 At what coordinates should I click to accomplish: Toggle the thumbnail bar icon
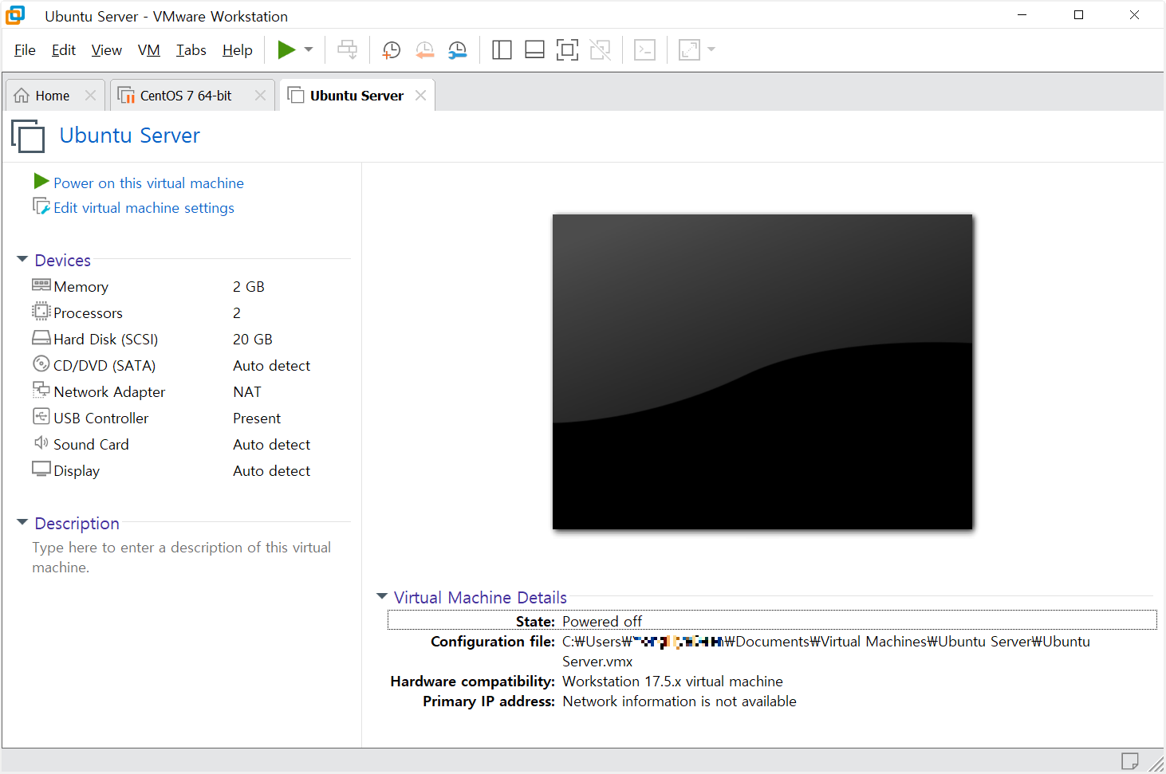click(534, 50)
